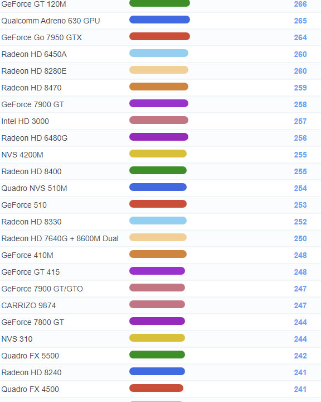The image size is (321, 402).
Task: Click yellow bar for NVS 4200M
Action: click(x=158, y=154)
